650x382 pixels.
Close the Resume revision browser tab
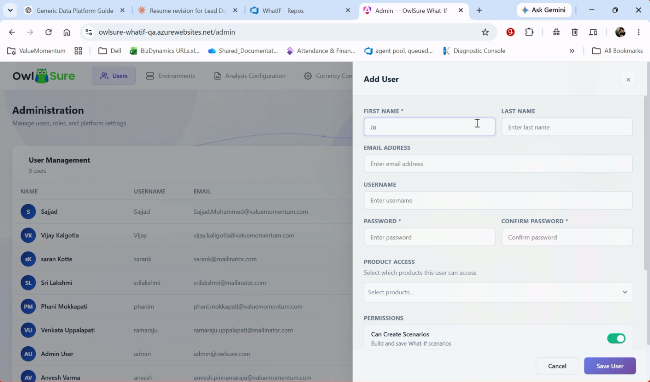click(x=235, y=10)
